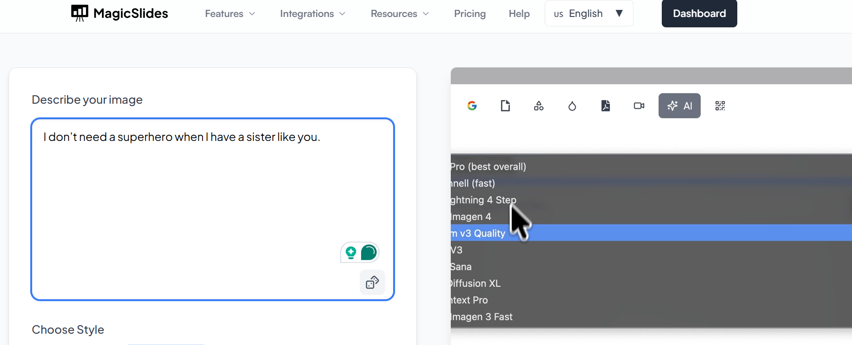852x345 pixels.
Task: Go to the Help page
Action: click(519, 14)
